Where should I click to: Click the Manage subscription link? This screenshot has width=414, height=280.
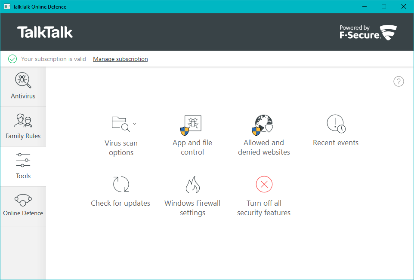click(120, 59)
